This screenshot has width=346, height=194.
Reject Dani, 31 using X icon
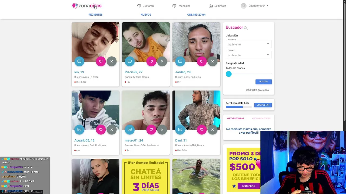(x=212, y=130)
